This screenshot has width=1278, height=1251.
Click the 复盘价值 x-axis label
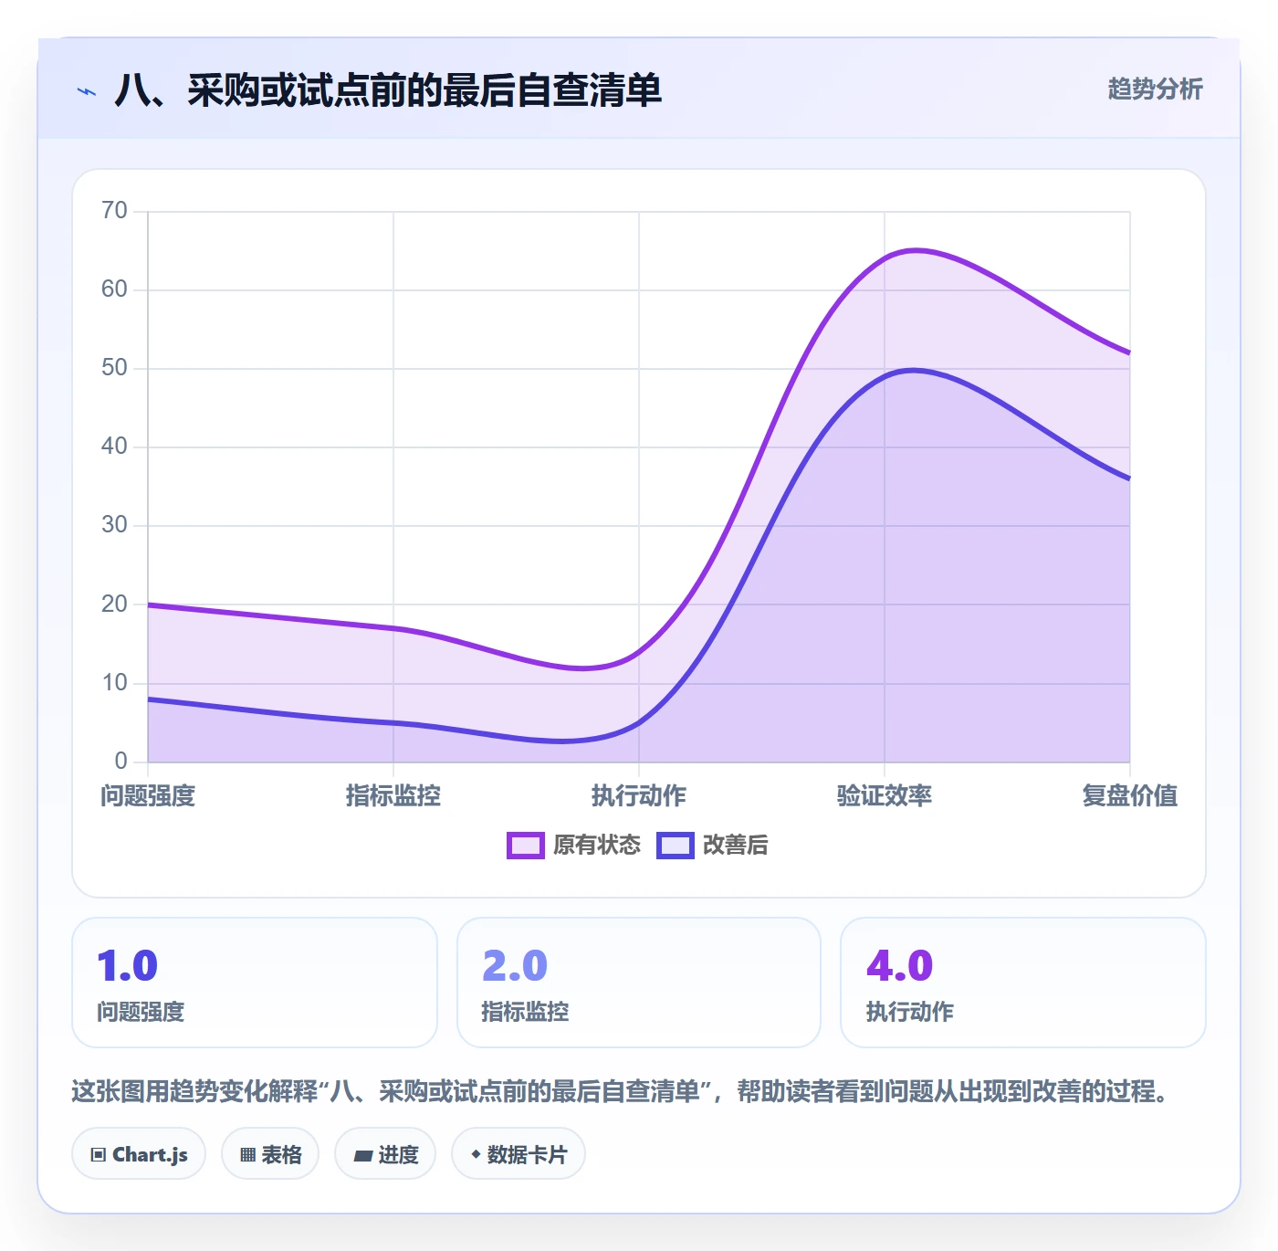coord(1130,796)
